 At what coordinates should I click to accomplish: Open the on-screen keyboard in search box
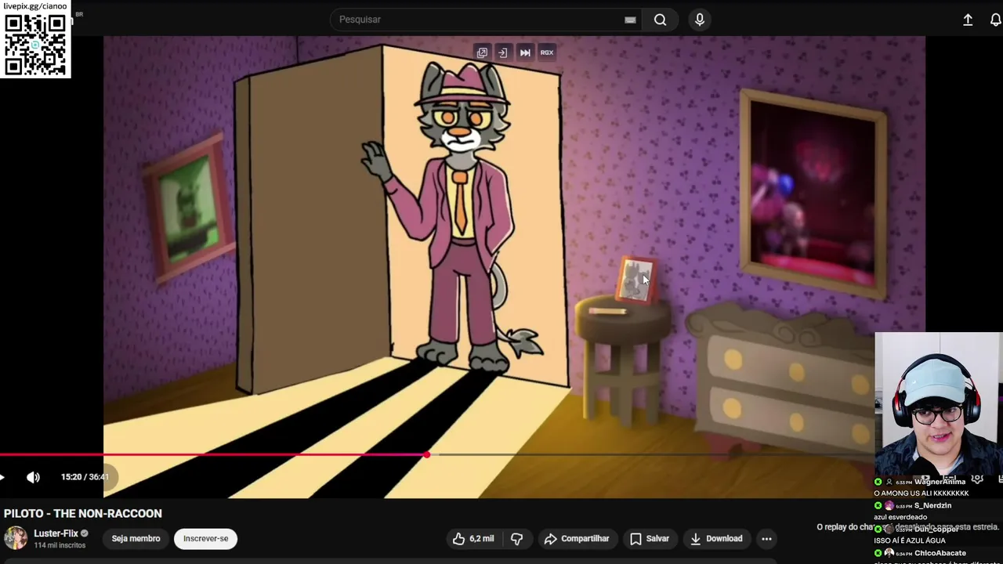tap(630, 20)
